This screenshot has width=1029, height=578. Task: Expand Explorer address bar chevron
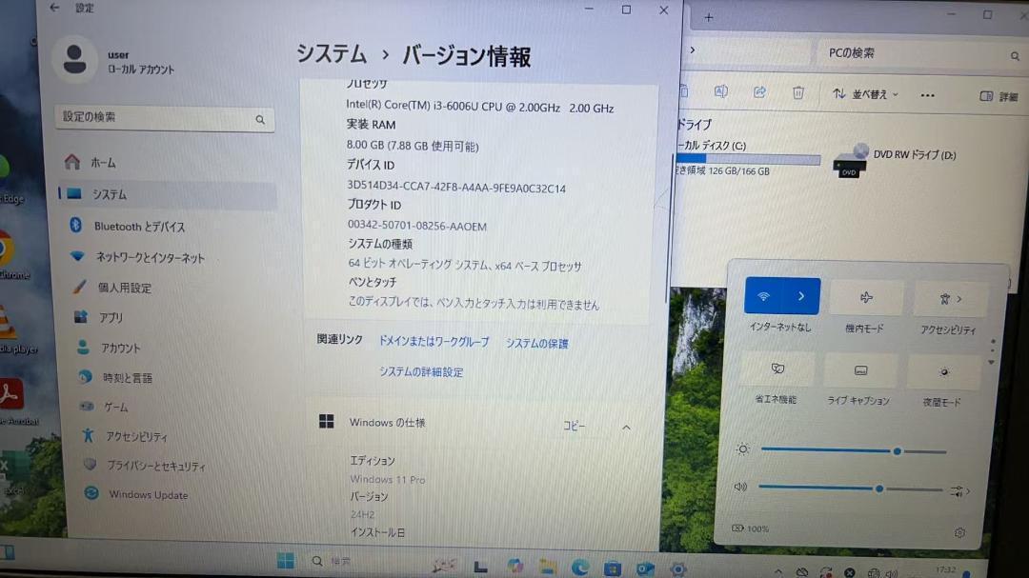click(x=693, y=50)
